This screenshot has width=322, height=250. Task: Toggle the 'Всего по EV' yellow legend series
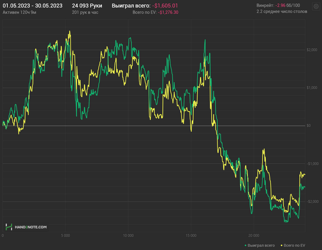[293, 245]
